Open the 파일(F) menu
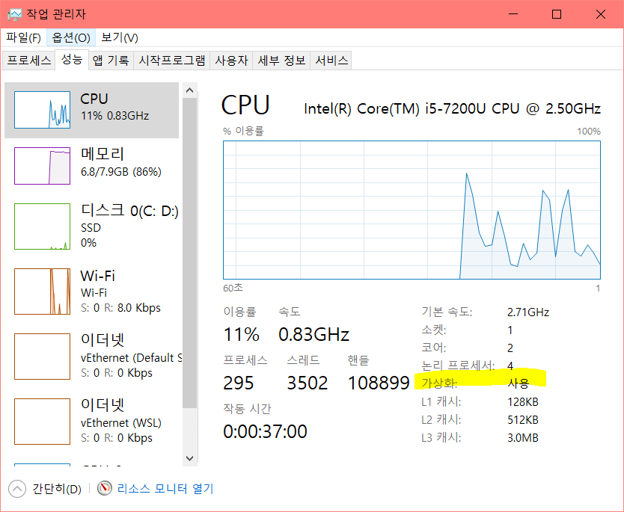 click(23, 38)
